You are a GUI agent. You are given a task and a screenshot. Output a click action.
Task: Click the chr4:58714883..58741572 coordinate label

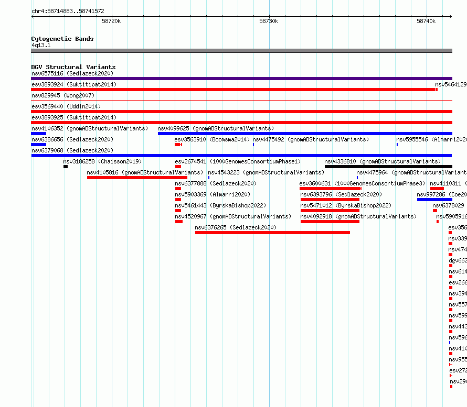point(68,12)
